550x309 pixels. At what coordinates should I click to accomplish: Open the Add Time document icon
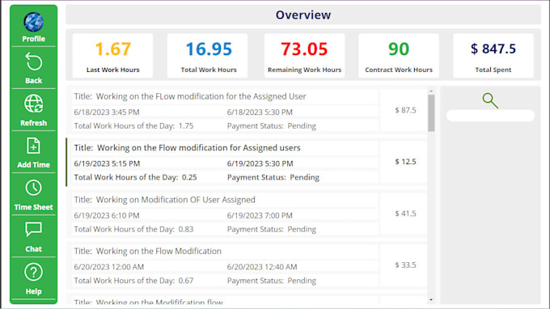click(34, 146)
